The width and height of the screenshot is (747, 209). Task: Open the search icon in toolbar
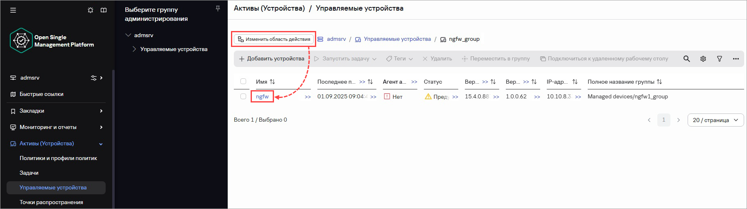pos(687,59)
